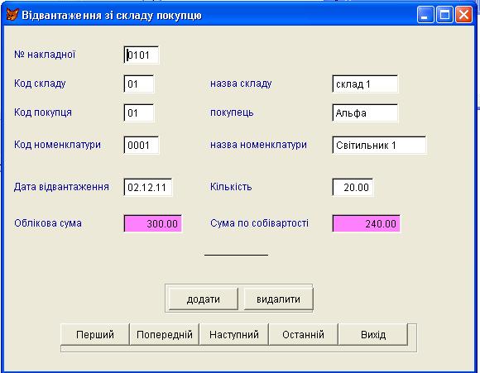Click the pink Облікова сума field 300.00
This screenshot has height=373, width=480.
(153, 223)
